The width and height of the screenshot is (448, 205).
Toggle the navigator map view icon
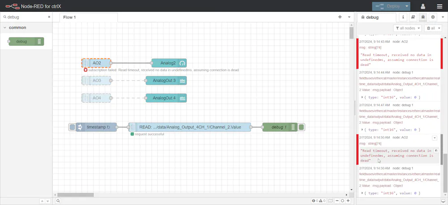tap(330, 201)
